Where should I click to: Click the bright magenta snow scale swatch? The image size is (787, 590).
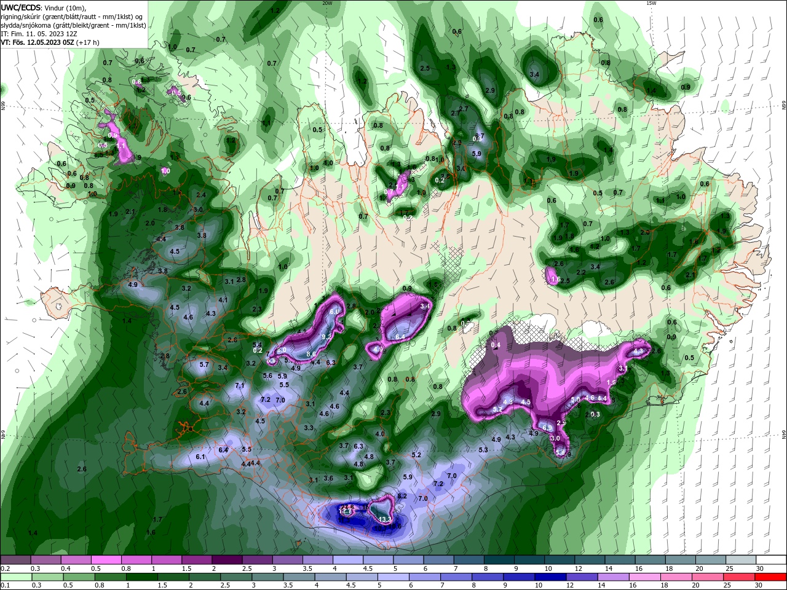[106, 560]
